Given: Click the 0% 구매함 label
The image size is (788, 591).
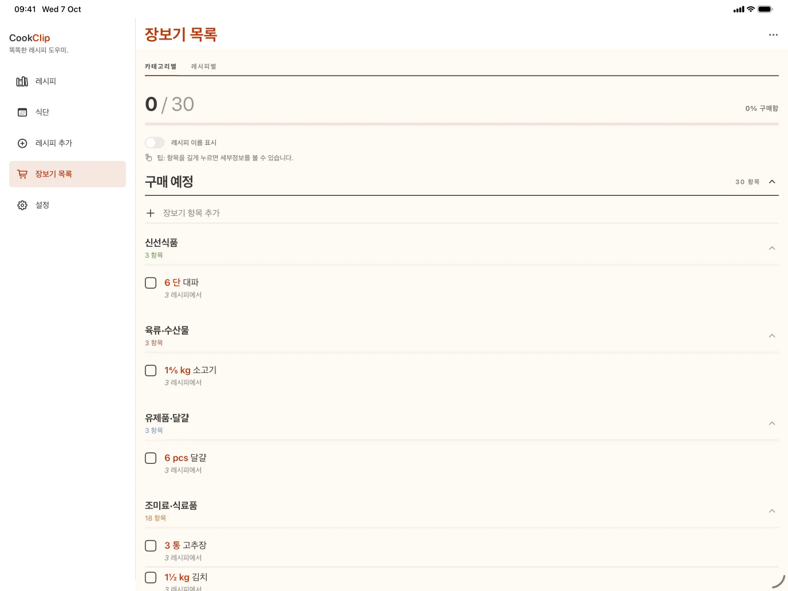Looking at the screenshot, I should coord(762,108).
